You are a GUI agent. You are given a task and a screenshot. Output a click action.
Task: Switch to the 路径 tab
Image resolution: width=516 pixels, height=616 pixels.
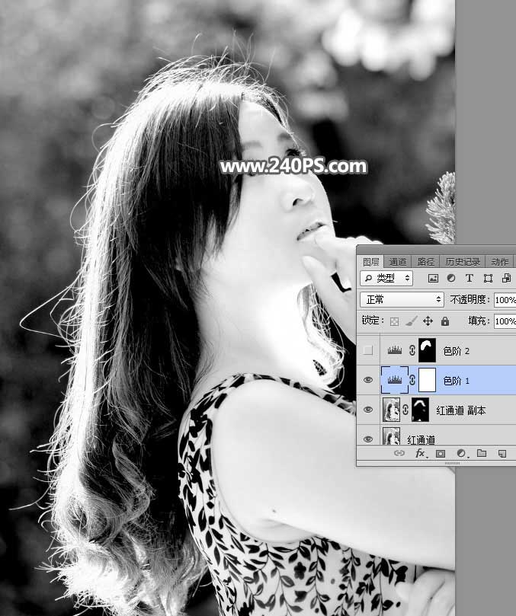pos(425,262)
